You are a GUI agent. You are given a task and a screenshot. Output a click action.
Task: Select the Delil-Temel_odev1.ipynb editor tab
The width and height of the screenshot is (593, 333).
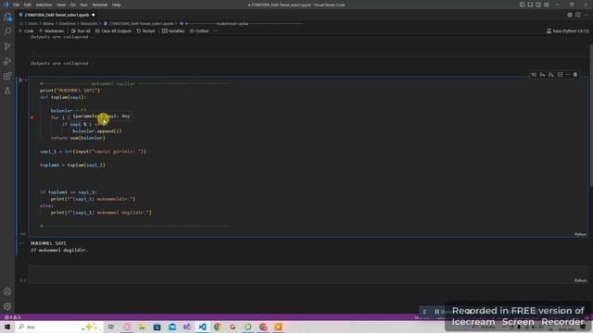tap(57, 15)
